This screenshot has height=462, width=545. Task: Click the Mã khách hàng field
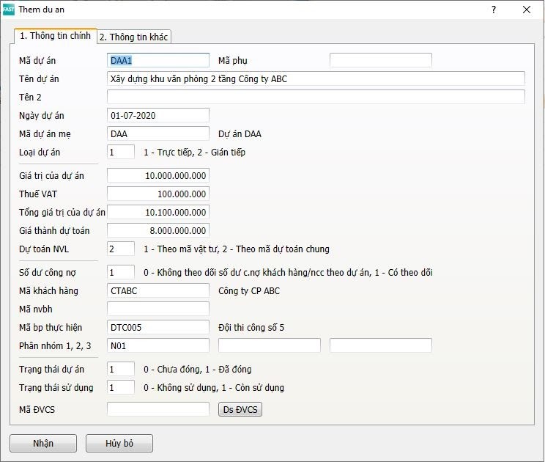pos(157,290)
